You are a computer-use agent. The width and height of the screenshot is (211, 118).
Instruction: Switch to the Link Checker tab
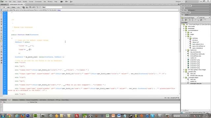[43, 100]
